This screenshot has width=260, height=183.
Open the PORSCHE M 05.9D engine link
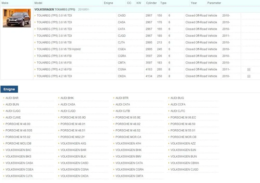click(x=73, y=117)
